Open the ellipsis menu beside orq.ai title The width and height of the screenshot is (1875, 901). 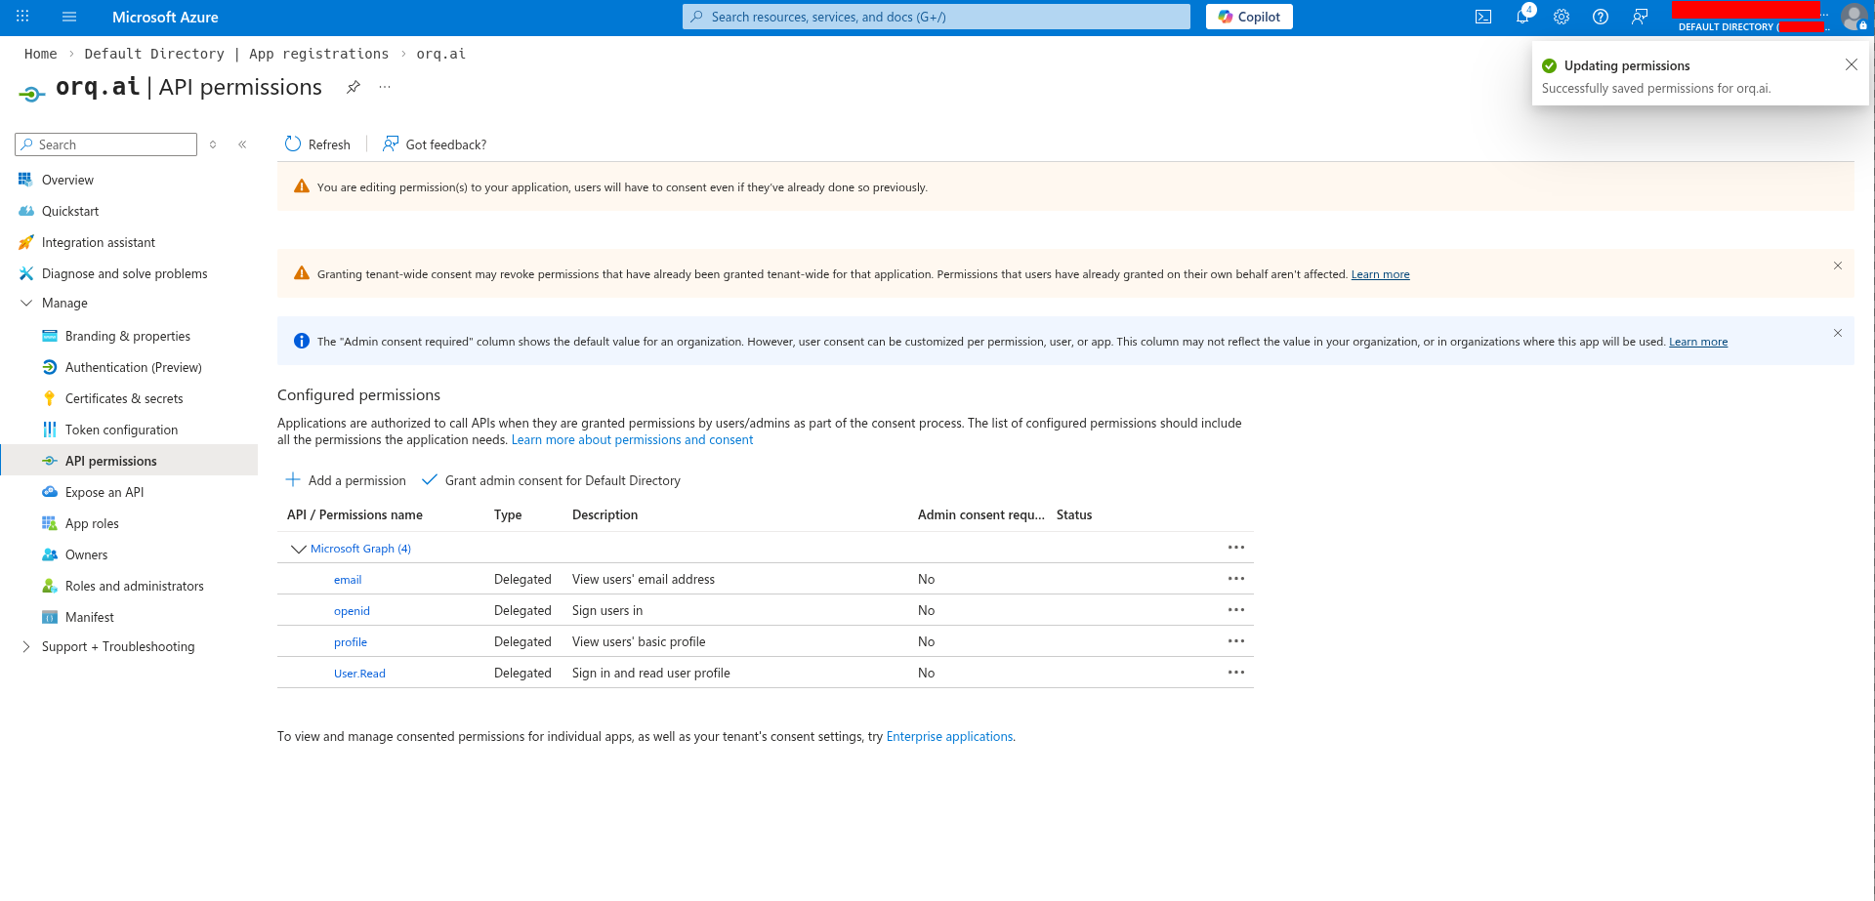pos(384,87)
